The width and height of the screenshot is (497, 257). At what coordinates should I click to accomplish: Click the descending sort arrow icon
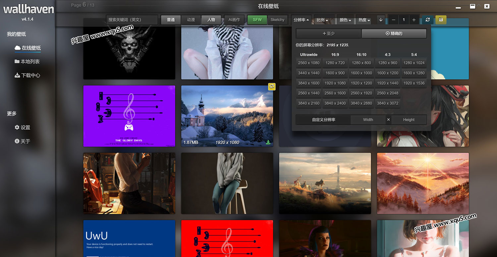(x=381, y=20)
